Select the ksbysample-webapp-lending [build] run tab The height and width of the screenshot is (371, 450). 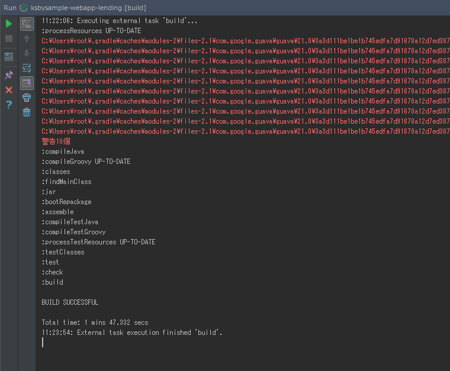(83, 8)
